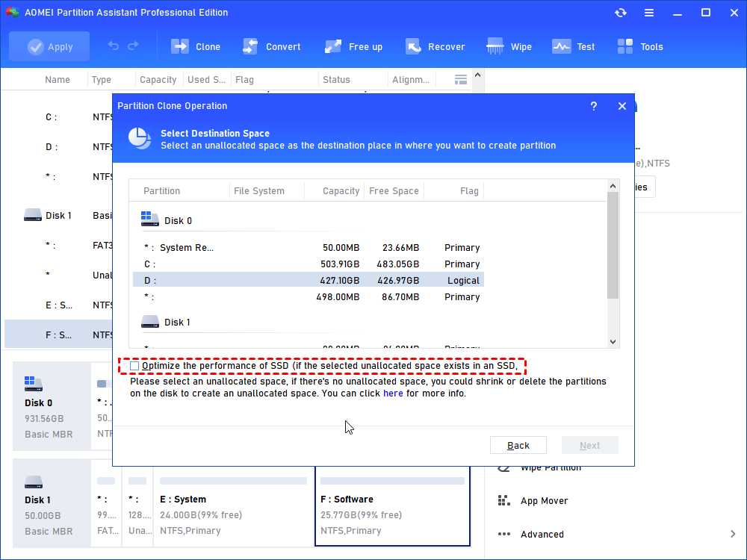Click scroll up arrow in dialog list
Image resolution: width=747 pixels, height=560 pixels.
(x=613, y=186)
